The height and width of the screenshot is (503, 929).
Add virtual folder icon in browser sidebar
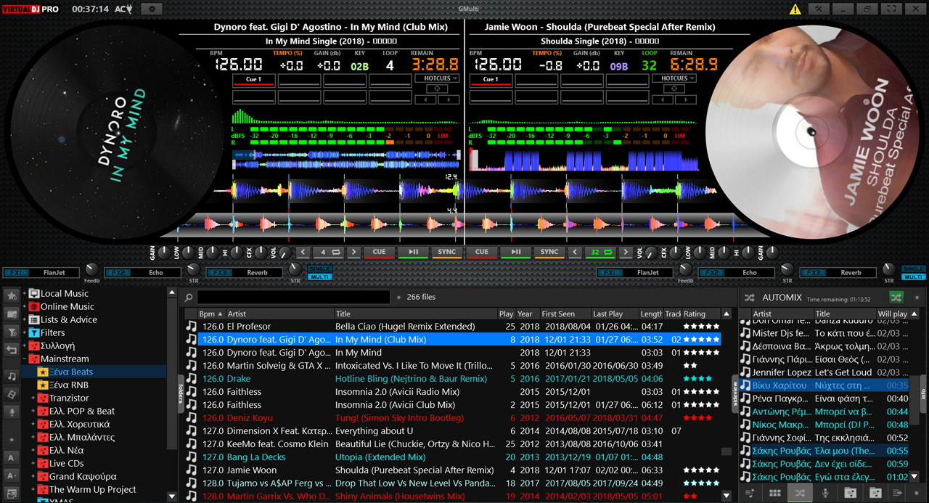point(12,314)
